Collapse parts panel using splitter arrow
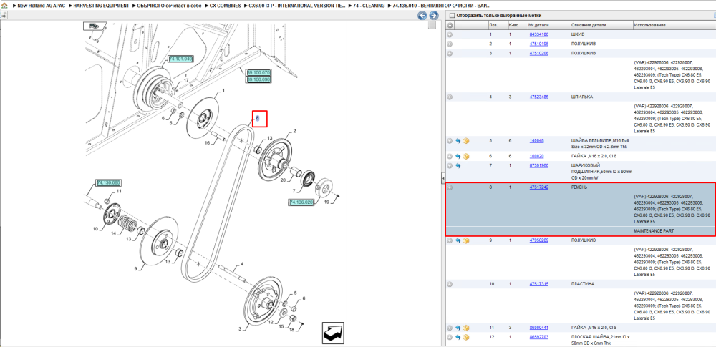716x347 pixels. point(442,177)
